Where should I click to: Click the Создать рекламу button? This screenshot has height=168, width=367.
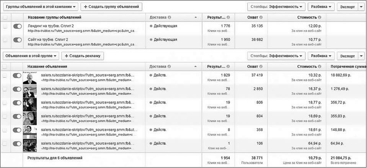pyautogui.click(x=83, y=56)
